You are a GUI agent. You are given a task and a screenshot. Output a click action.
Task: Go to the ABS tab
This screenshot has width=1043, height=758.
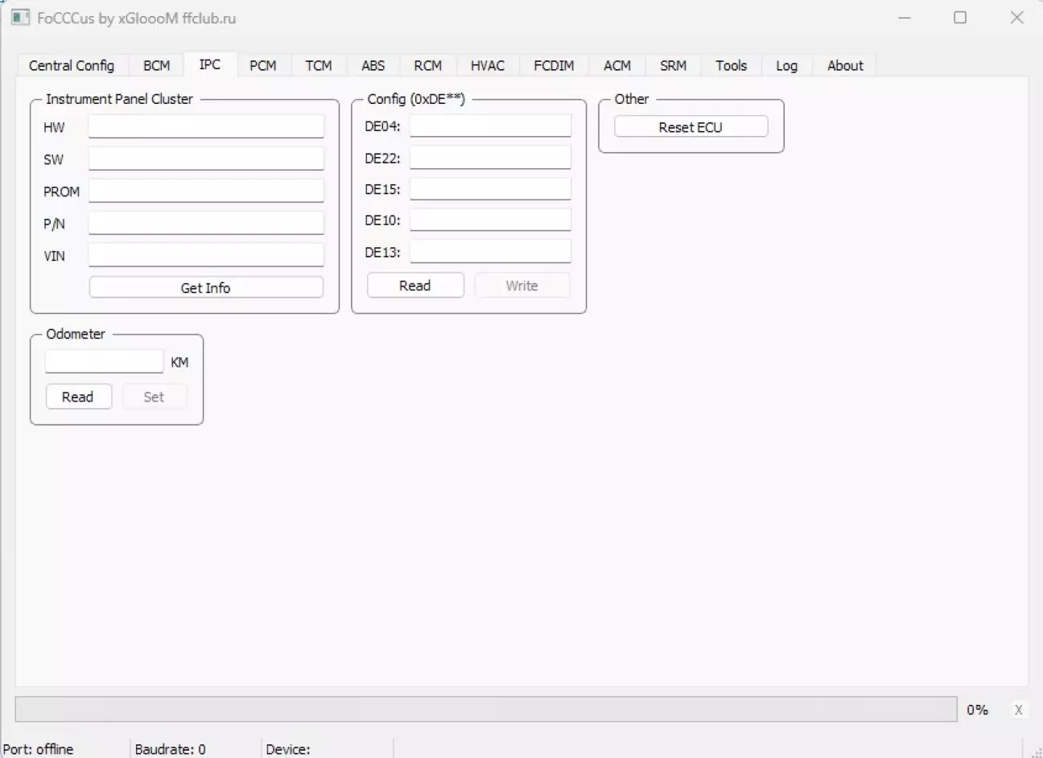click(x=373, y=66)
